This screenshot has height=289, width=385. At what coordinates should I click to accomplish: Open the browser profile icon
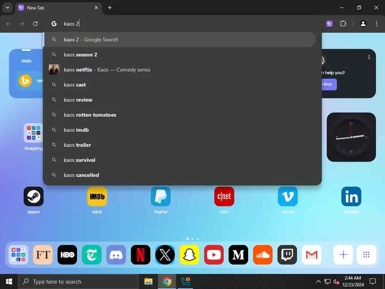point(363,24)
